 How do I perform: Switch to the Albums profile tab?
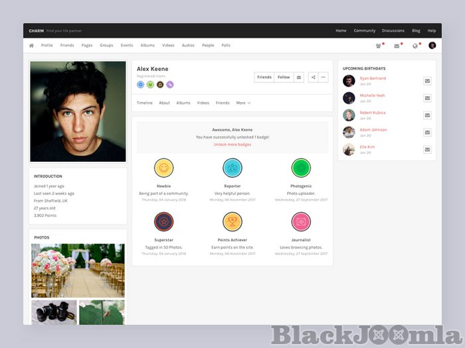(x=183, y=103)
